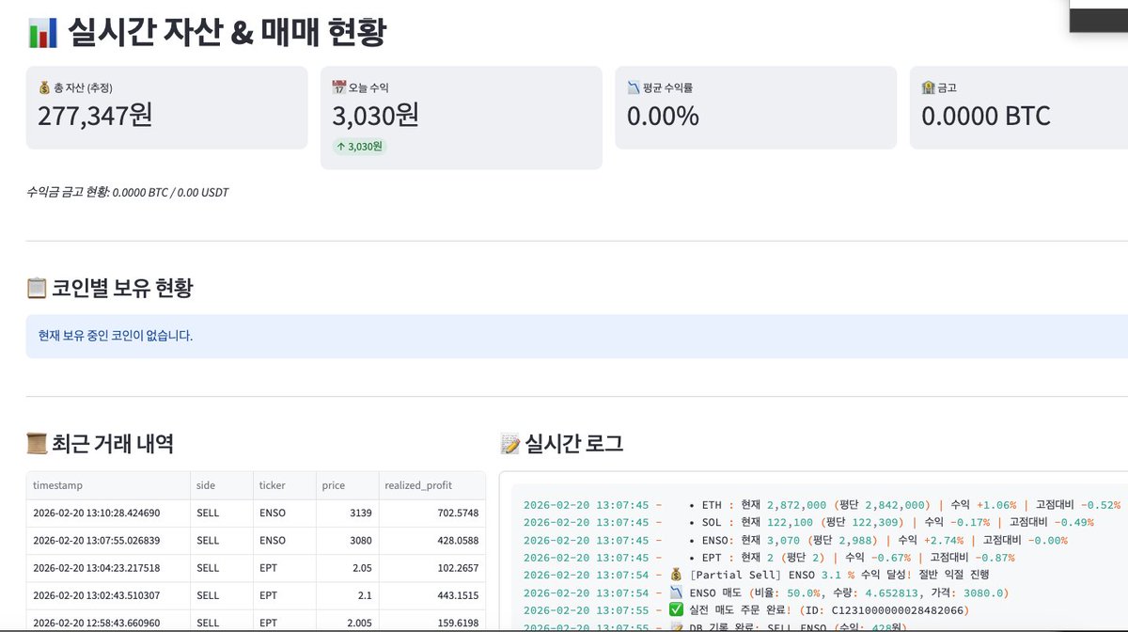Select the 0.0000 BTC vault value

pyautogui.click(x=986, y=116)
